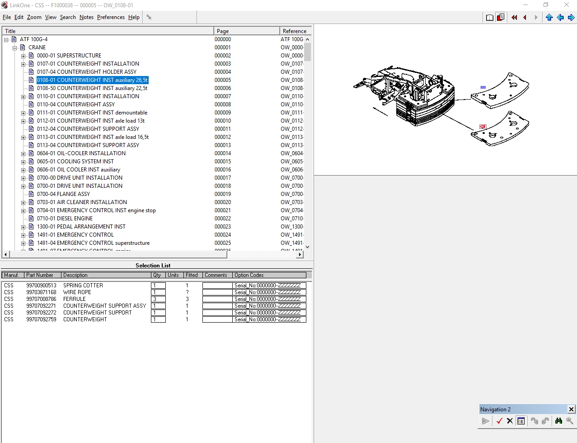Jump to first page with rewind icon
The width and height of the screenshot is (577, 443).
tap(514, 17)
